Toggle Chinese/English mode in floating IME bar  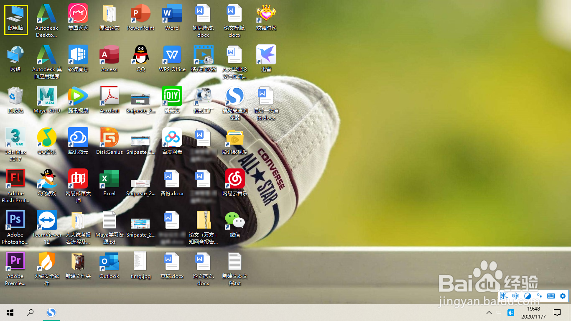(515, 296)
